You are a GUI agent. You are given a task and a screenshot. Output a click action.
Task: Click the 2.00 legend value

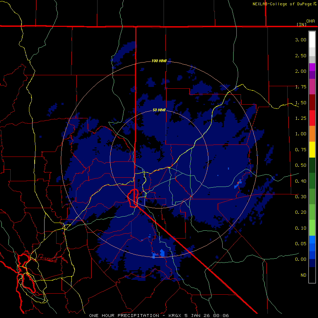pyautogui.click(x=301, y=71)
